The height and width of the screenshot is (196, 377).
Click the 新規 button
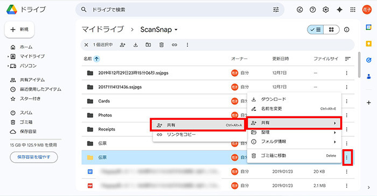pyautogui.click(x=19, y=30)
